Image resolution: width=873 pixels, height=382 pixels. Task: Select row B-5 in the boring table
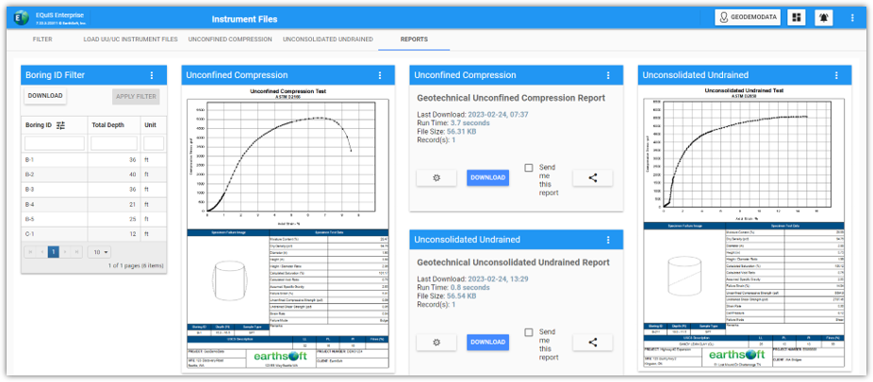(93, 219)
